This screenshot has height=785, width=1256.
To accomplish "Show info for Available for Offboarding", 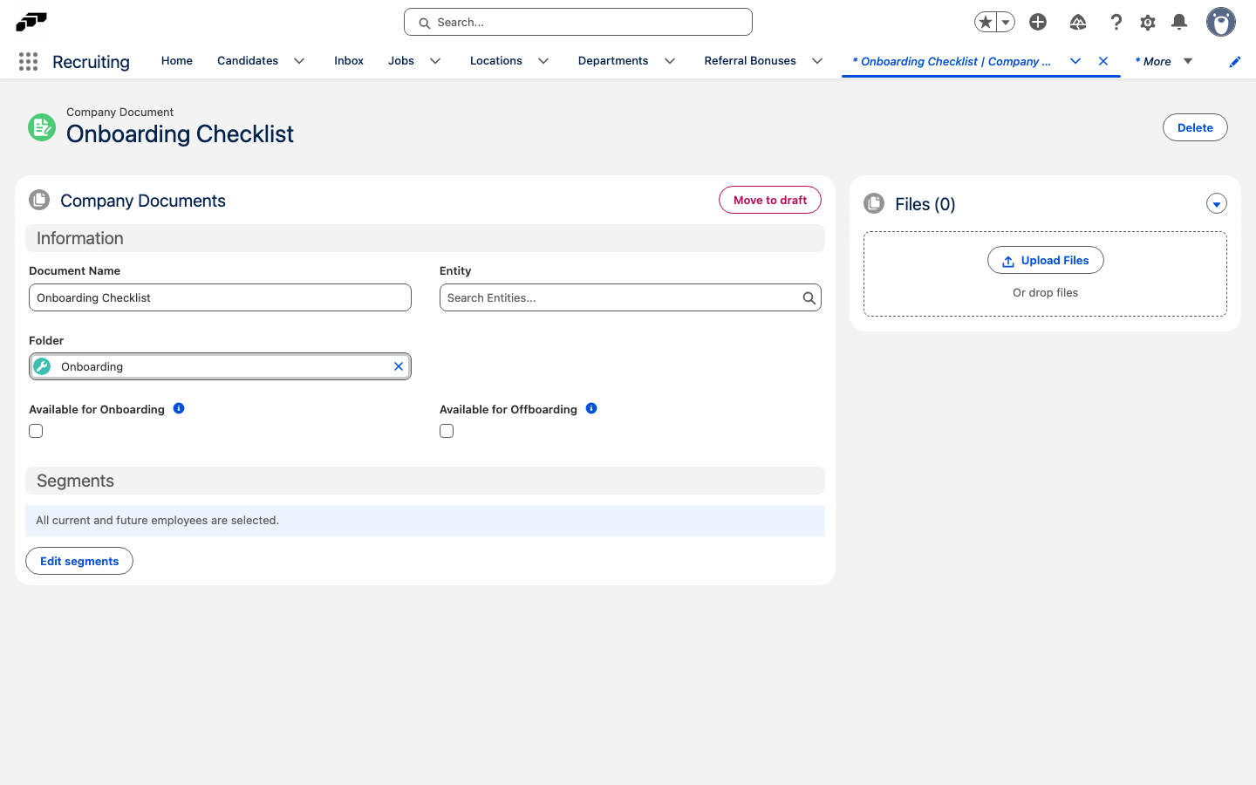I will [x=591, y=408].
